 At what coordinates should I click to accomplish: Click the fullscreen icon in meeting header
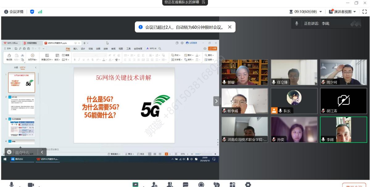click(x=365, y=12)
